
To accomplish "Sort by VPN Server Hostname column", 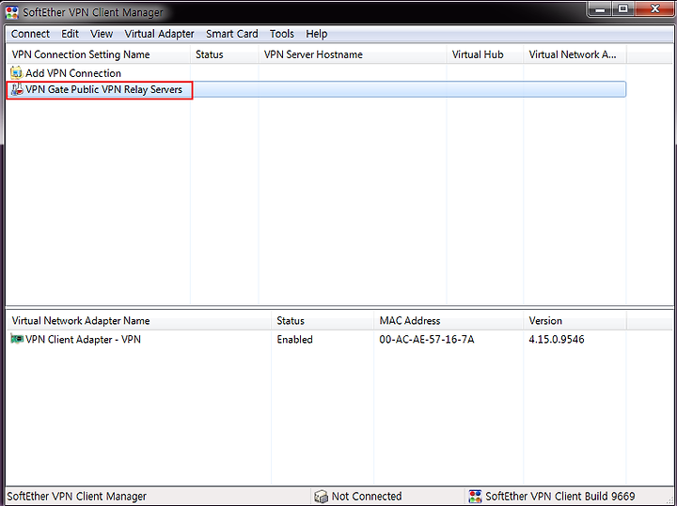I will tap(353, 54).
